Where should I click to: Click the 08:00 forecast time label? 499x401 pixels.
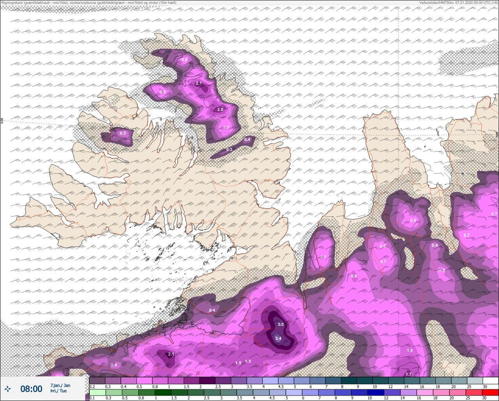pyautogui.click(x=31, y=389)
